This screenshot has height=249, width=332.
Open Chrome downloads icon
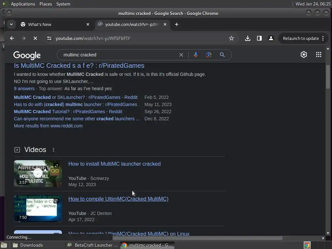[x=247, y=38]
